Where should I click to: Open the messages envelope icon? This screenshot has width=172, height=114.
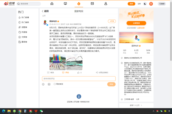pyautogui.click(x=92, y=4)
